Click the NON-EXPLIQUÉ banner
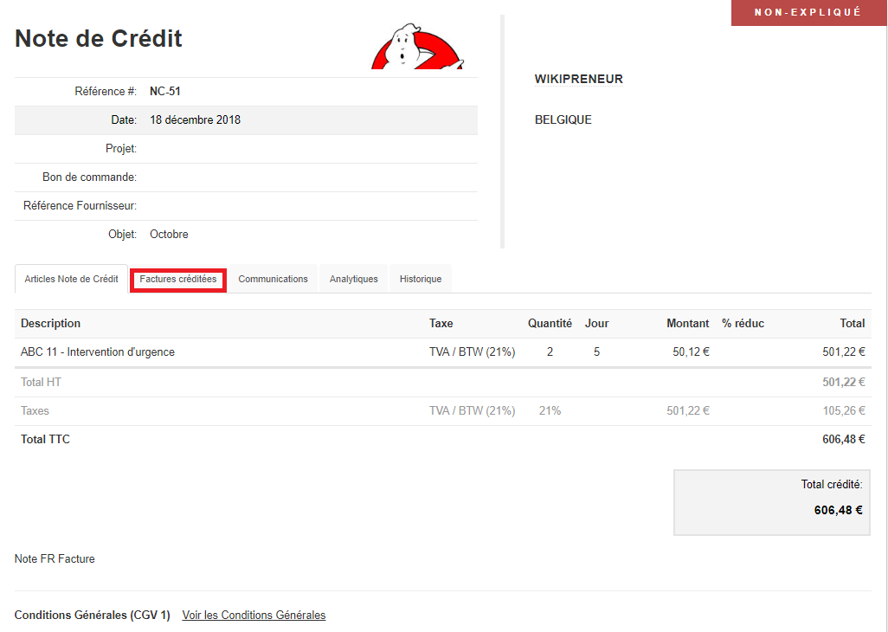The image size is (888, 632). pos(808,12)
